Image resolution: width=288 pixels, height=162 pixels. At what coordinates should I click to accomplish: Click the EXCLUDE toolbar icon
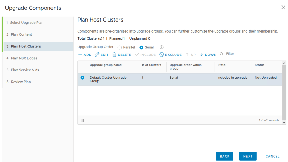161,55
